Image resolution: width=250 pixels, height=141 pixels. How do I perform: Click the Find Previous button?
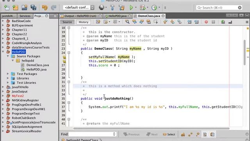point(132,134)
